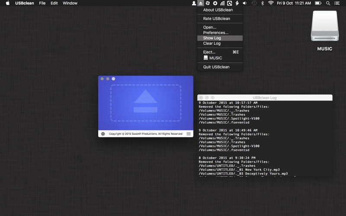The width and height of the screenshot is (346, 216).
Task: Click the Wi-Fi status icon
Action: 271,3
